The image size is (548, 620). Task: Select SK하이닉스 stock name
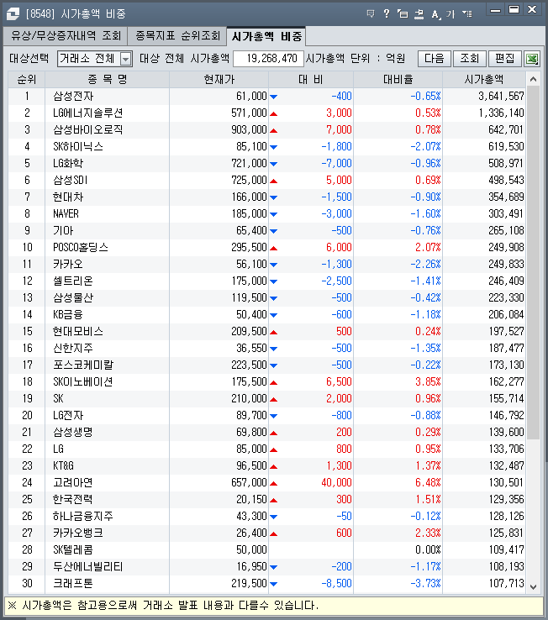point(78,147)
